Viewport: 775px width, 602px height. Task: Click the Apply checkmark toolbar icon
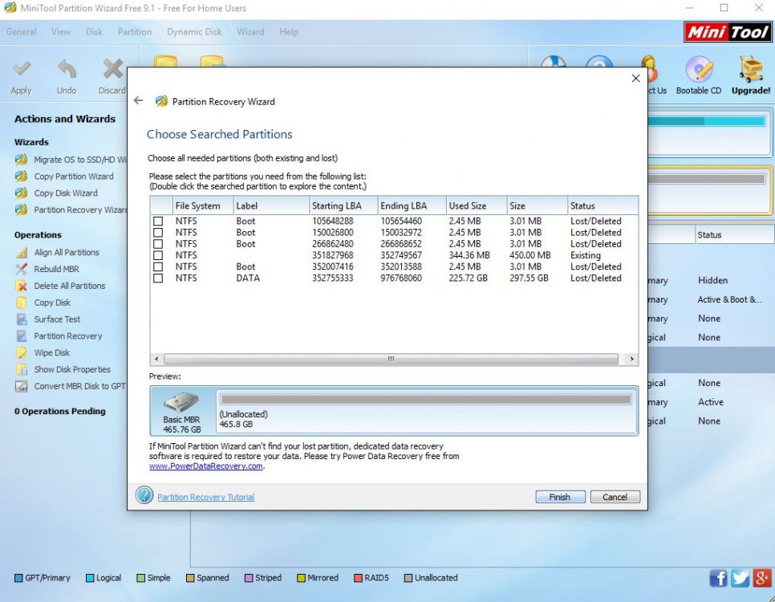[22, 70]
